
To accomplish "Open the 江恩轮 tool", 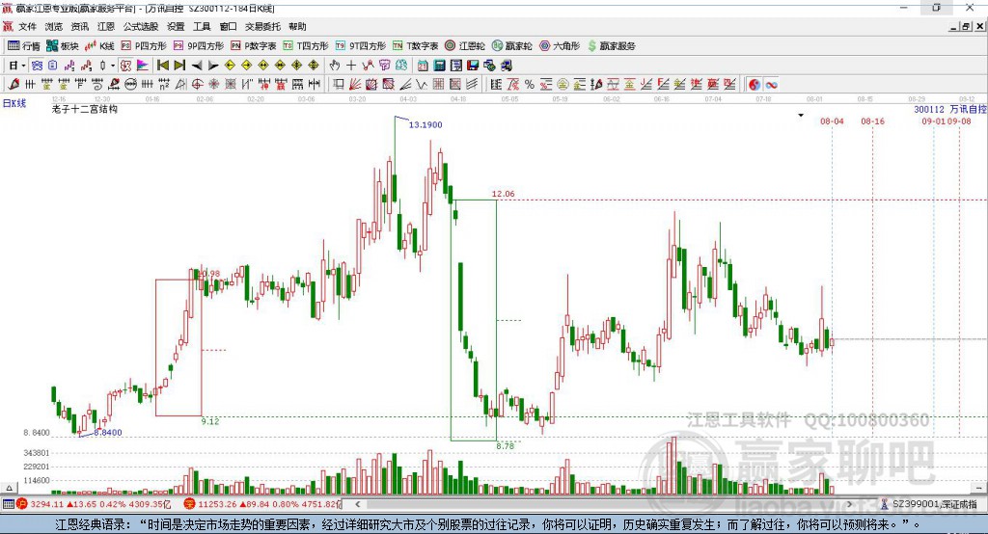I will pos(465,46).
